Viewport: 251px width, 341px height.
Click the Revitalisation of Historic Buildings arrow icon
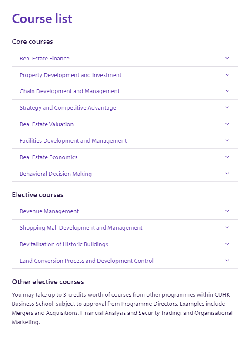[x=227, y=244]
